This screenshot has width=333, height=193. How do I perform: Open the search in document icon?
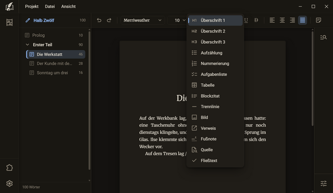323,37
